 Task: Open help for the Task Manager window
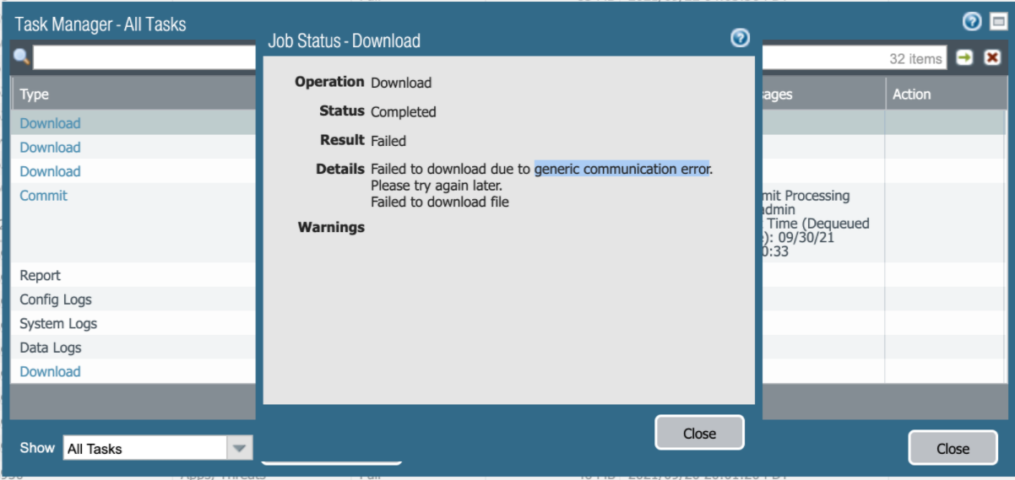[972, 23]
